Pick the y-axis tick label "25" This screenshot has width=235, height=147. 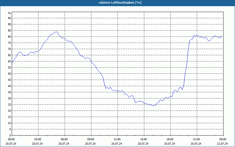coord(9,105)
